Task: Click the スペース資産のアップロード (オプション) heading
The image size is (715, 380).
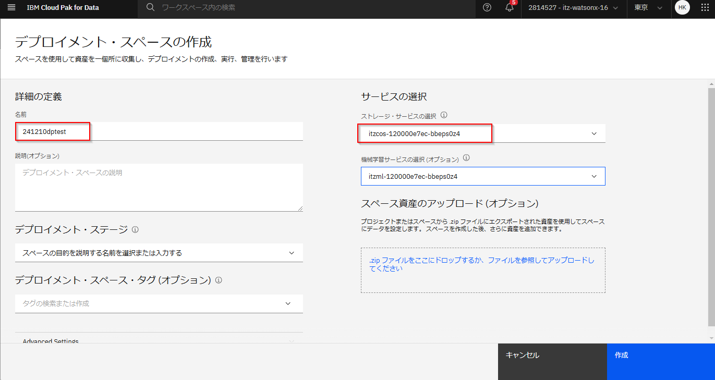Action: [450, 203]
